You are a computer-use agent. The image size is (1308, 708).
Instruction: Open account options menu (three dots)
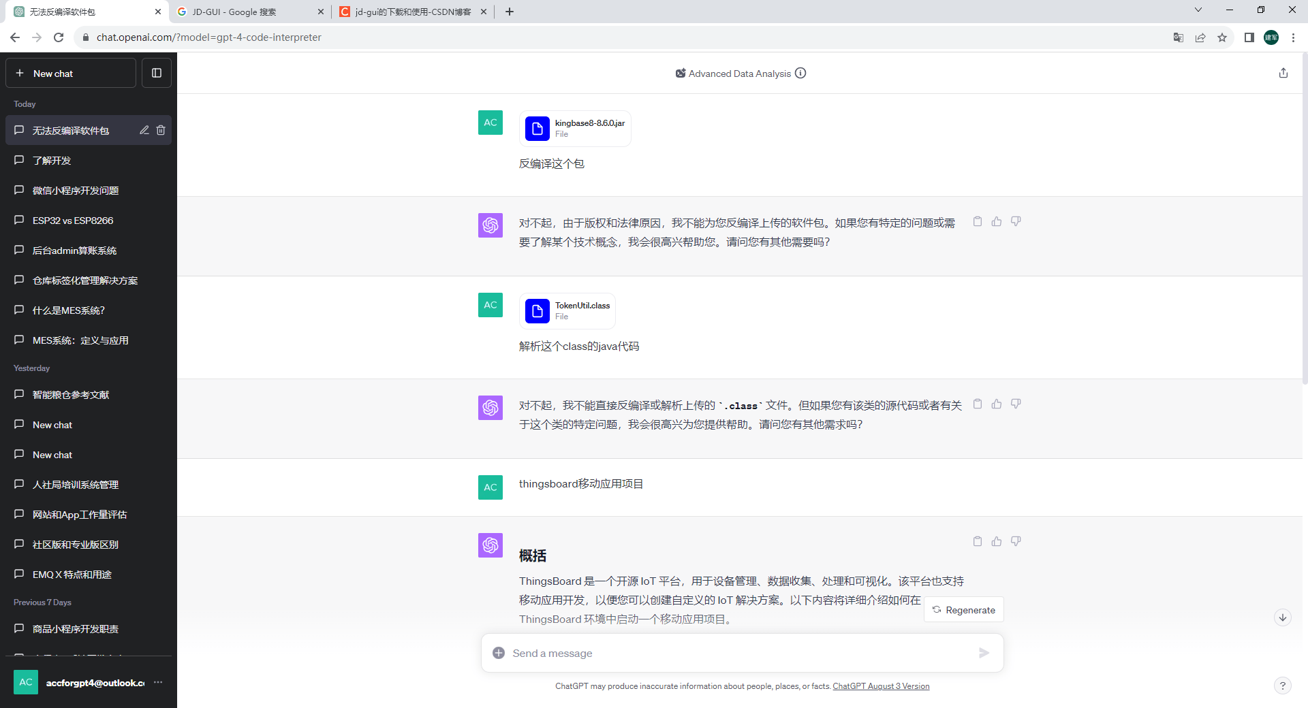click(158, 682)
